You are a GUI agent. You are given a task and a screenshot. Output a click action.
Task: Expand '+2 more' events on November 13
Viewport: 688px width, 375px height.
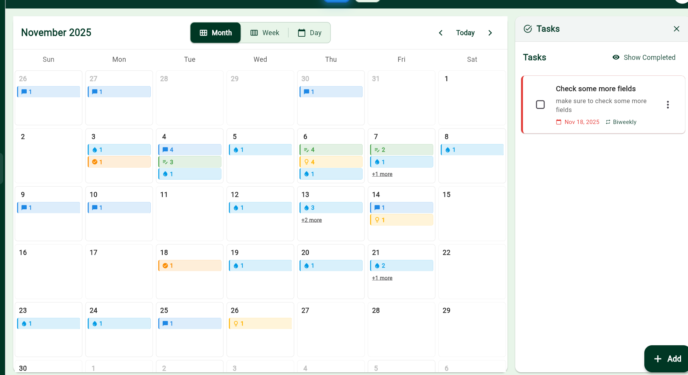point(312,220)
